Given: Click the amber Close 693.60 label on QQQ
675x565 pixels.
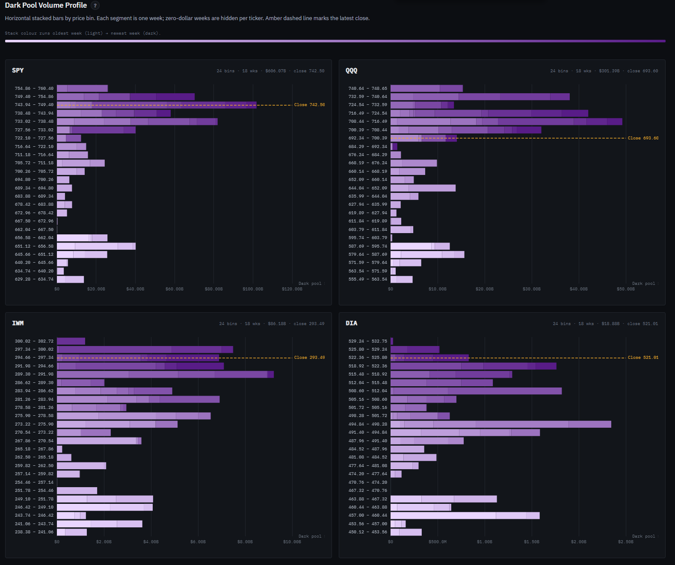Looking at the screenshot, I should pyautogui.click(x=643, y=138).
